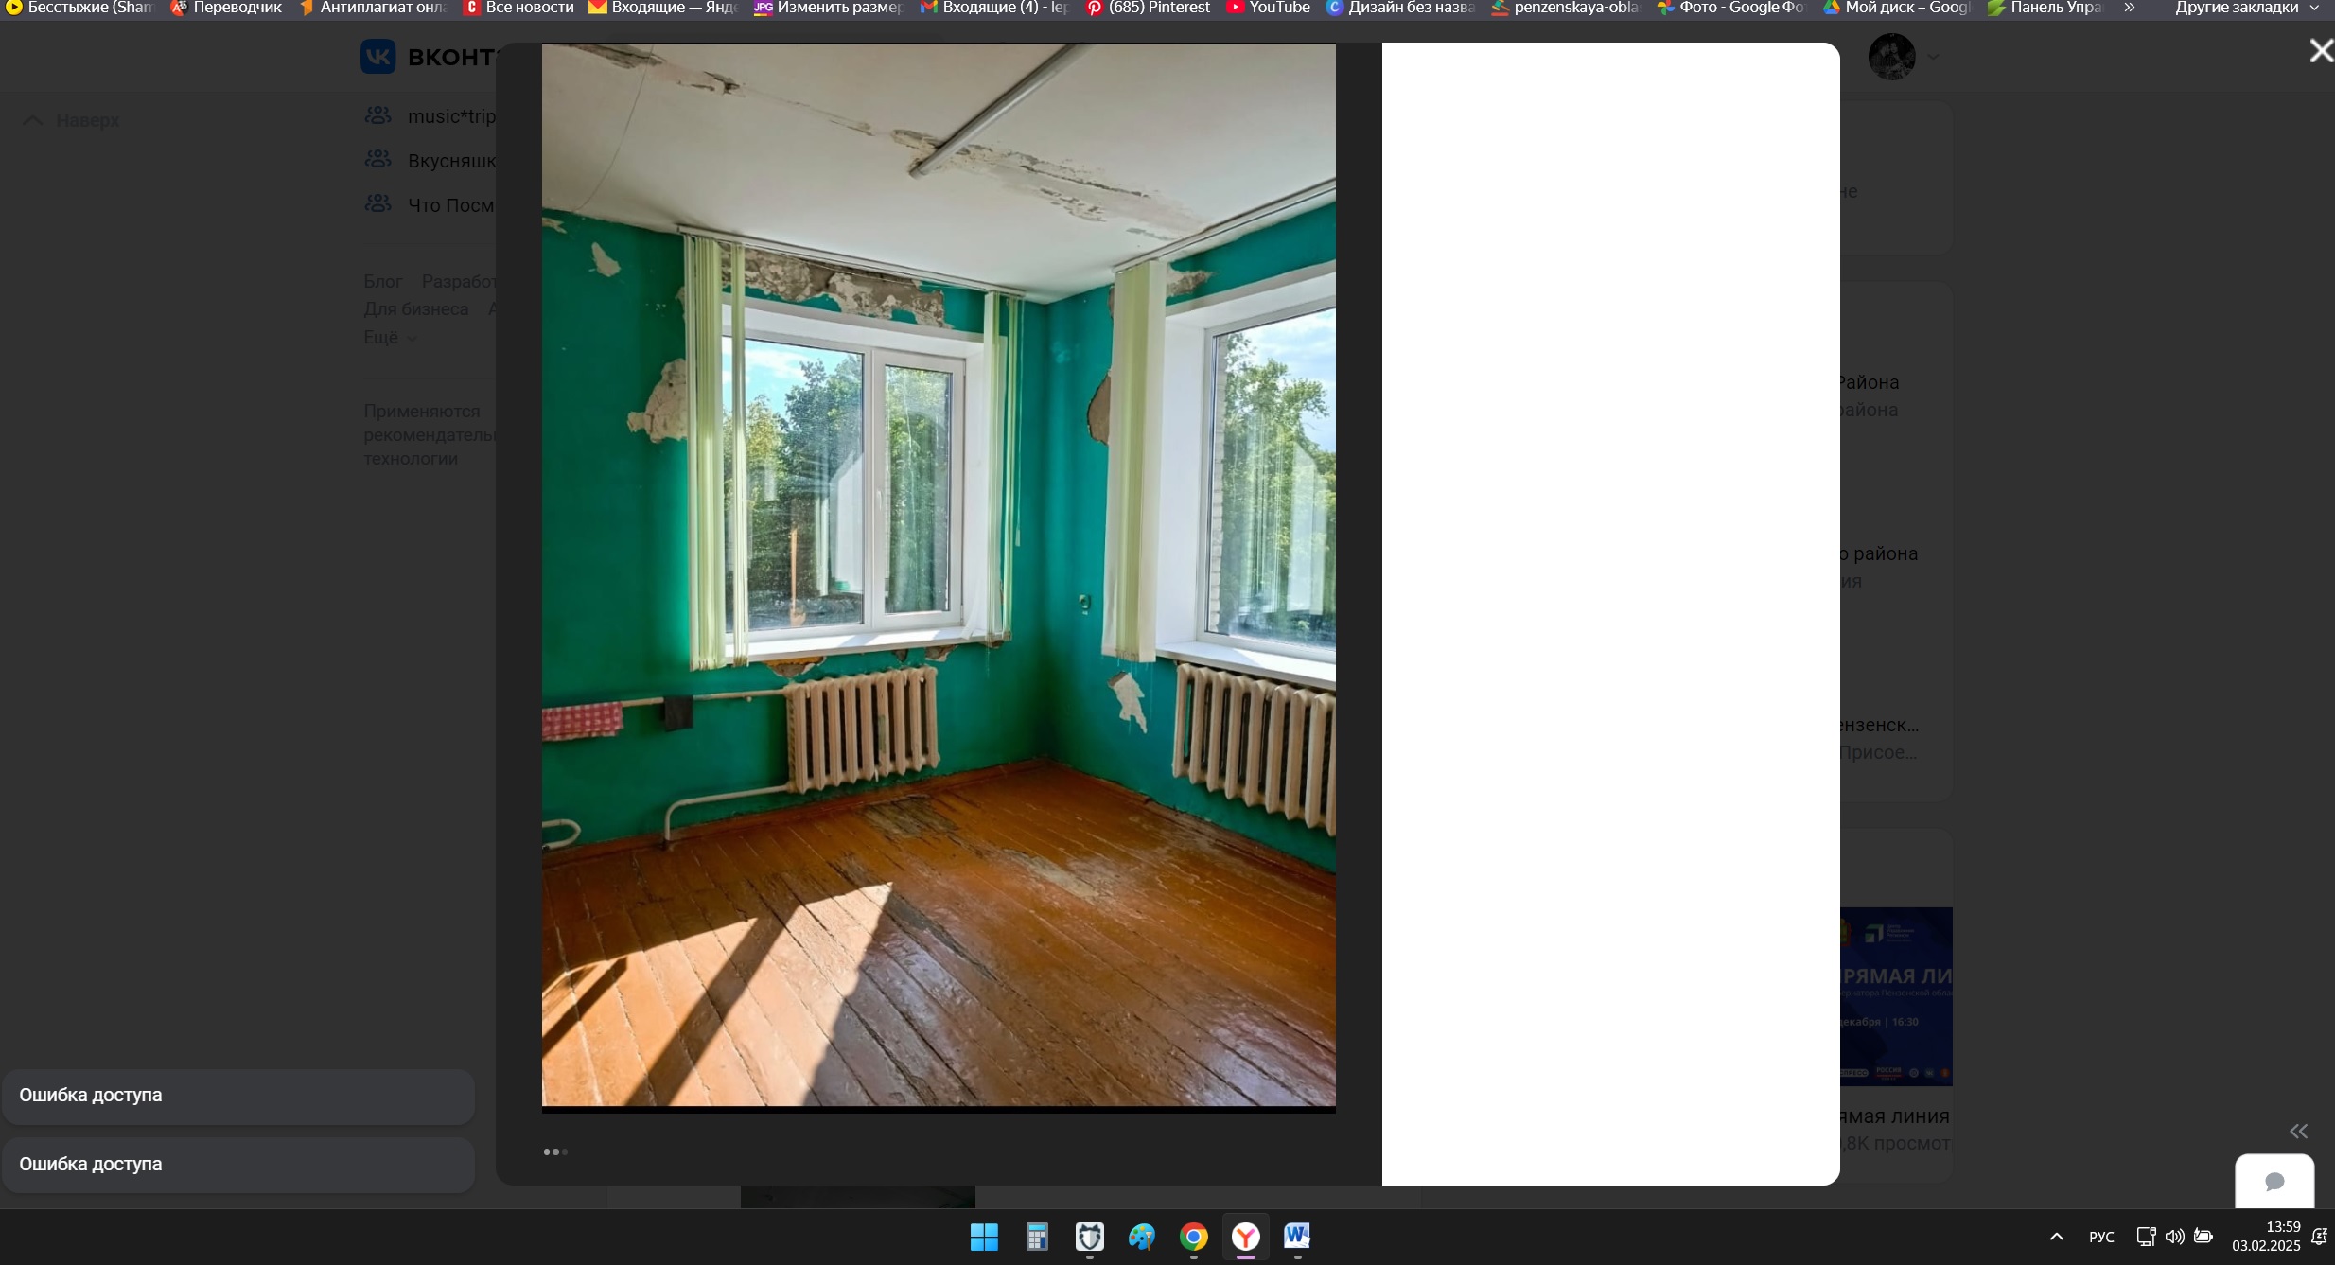
Task: Open Microsoft Word from the taskbar
Action: tap(1297, 1237)
